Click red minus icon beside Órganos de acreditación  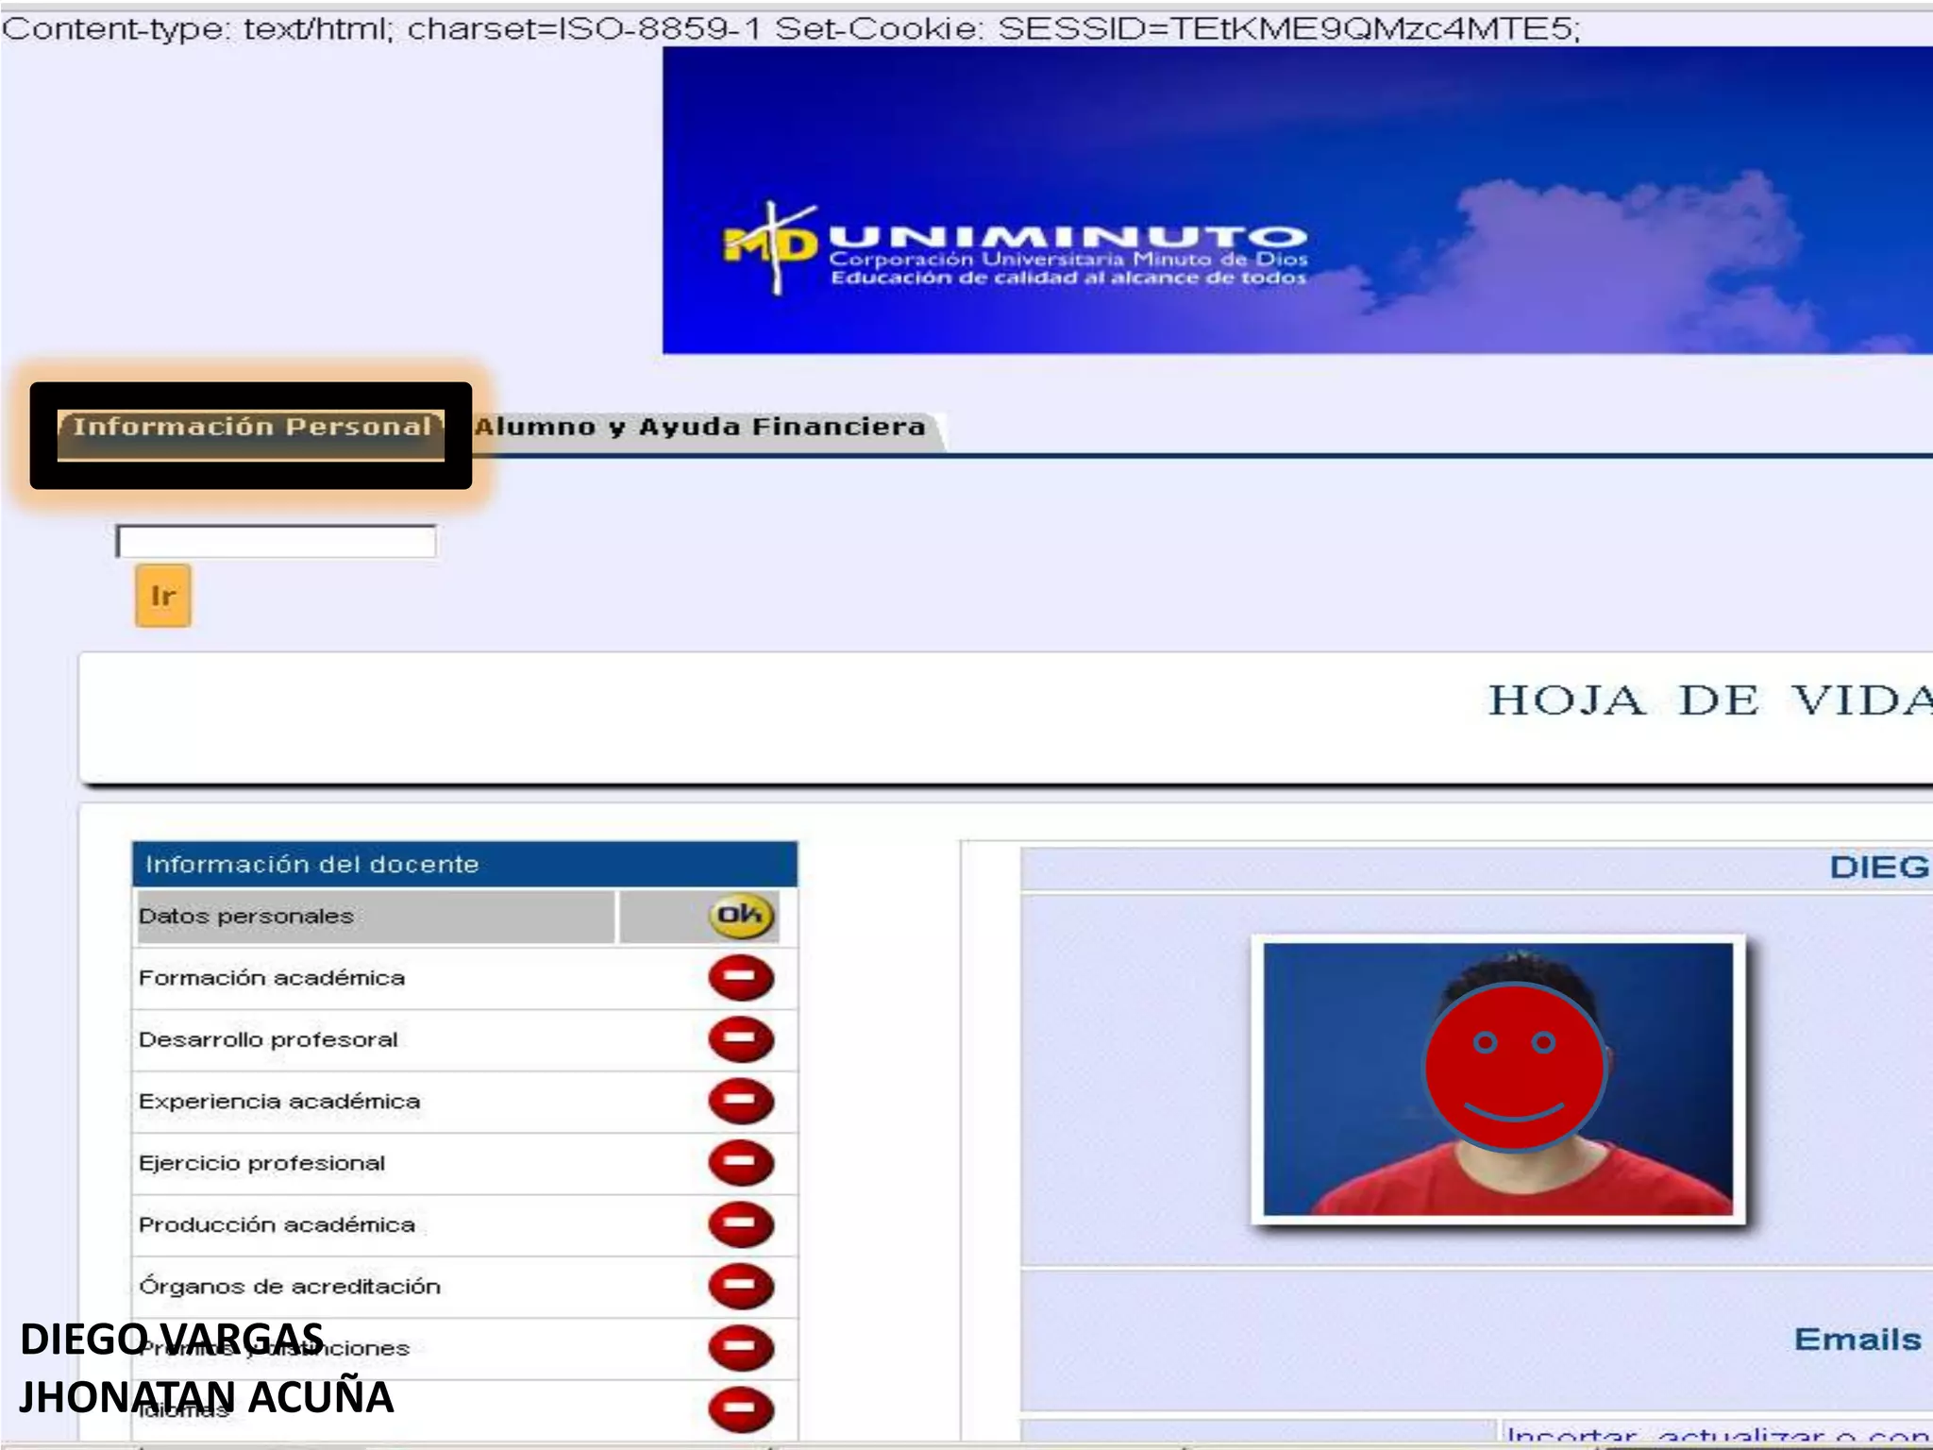(x=741, y=1286)
